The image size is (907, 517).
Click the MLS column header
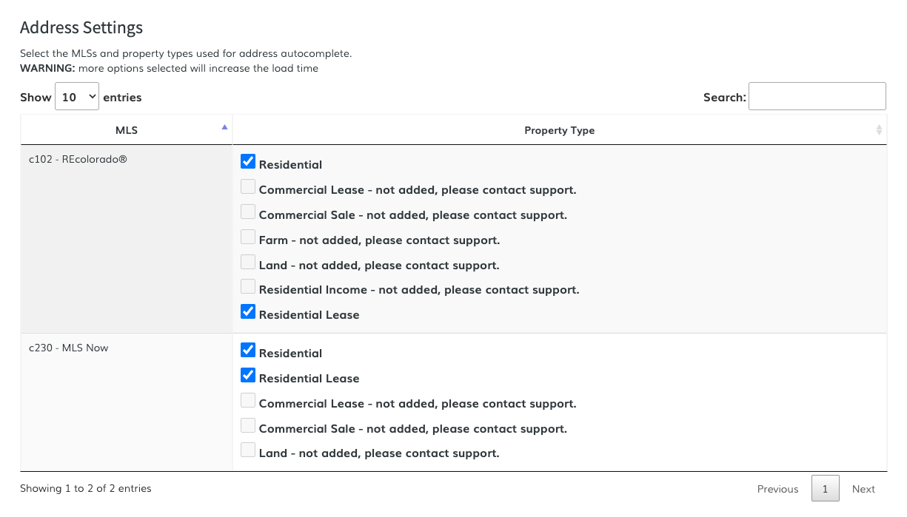[x=127, y=130]
